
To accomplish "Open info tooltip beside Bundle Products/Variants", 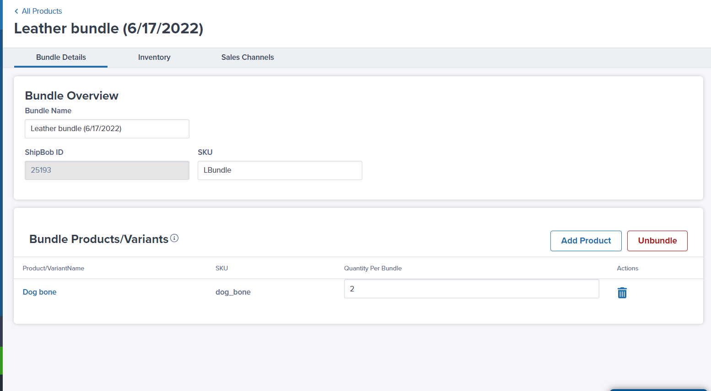I will 174,238.
